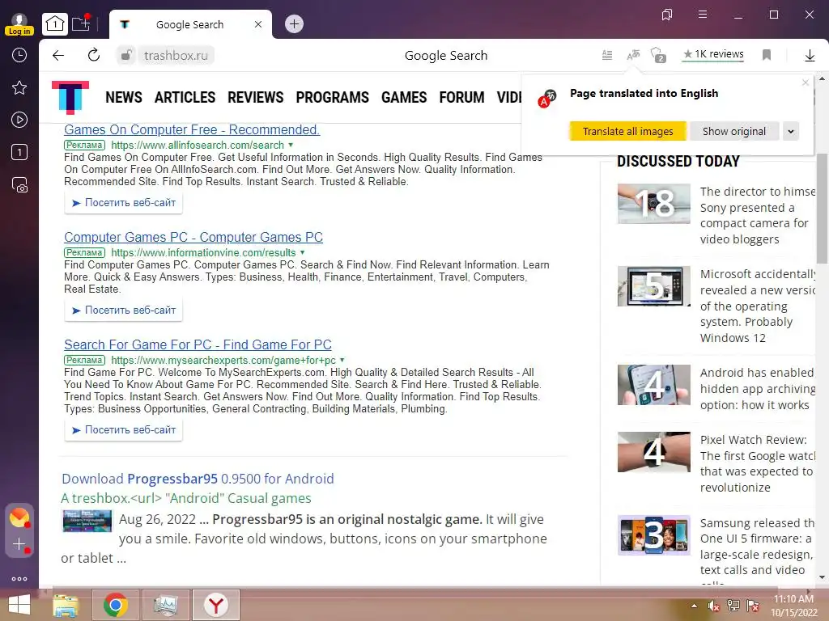The height and width of the screenshot is (621, 829).
Task: Bookmark this page with the flag icon
Action: pos(766,55)
